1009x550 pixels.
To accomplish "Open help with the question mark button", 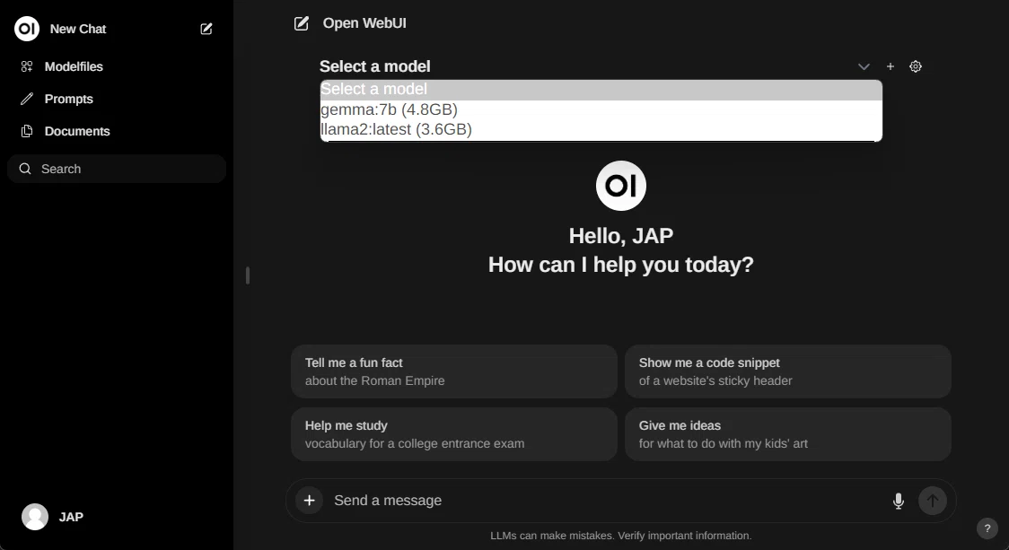I will [987, 528].
